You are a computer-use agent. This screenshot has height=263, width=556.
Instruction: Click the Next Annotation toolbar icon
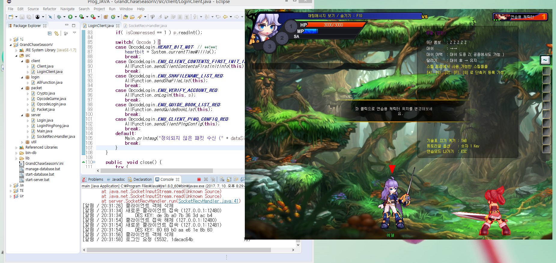pyautogui.click(x=196, y=17)
